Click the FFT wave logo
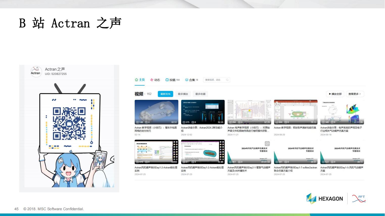Image resolution: width=385 pixels, height=216 pixels. pyautogui.click(x=359, y=199)
